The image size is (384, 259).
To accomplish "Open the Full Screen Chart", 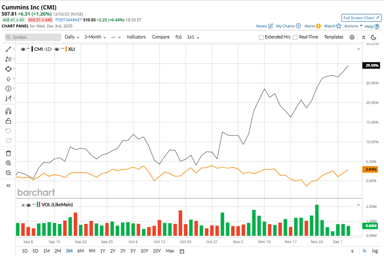I will [361, 18].
